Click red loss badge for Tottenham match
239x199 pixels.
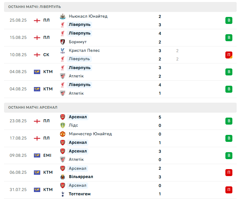229,190
